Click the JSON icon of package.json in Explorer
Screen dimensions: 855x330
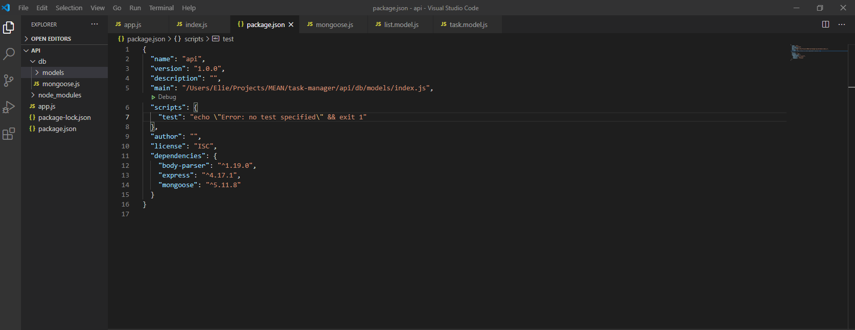(x=32, y=129)
